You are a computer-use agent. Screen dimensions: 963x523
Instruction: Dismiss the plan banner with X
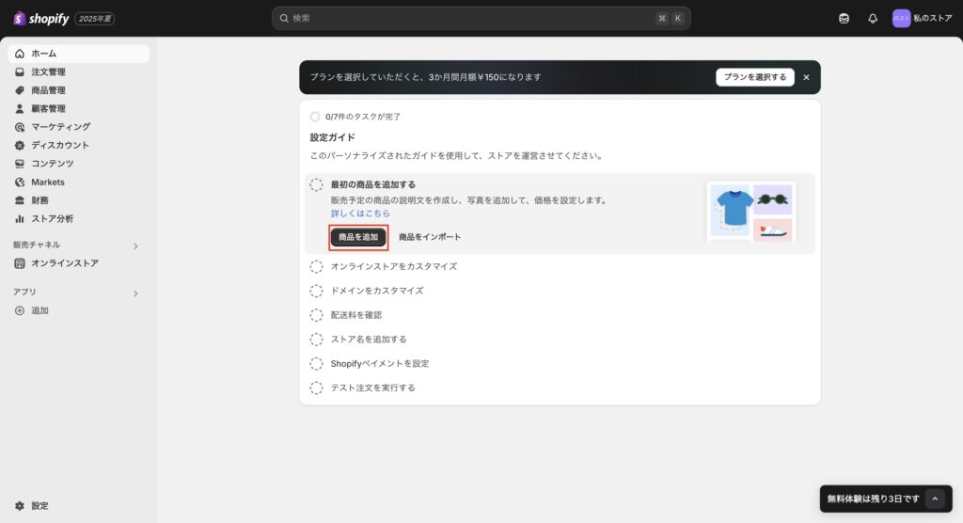pyautogui.click(x=806, y=77)
